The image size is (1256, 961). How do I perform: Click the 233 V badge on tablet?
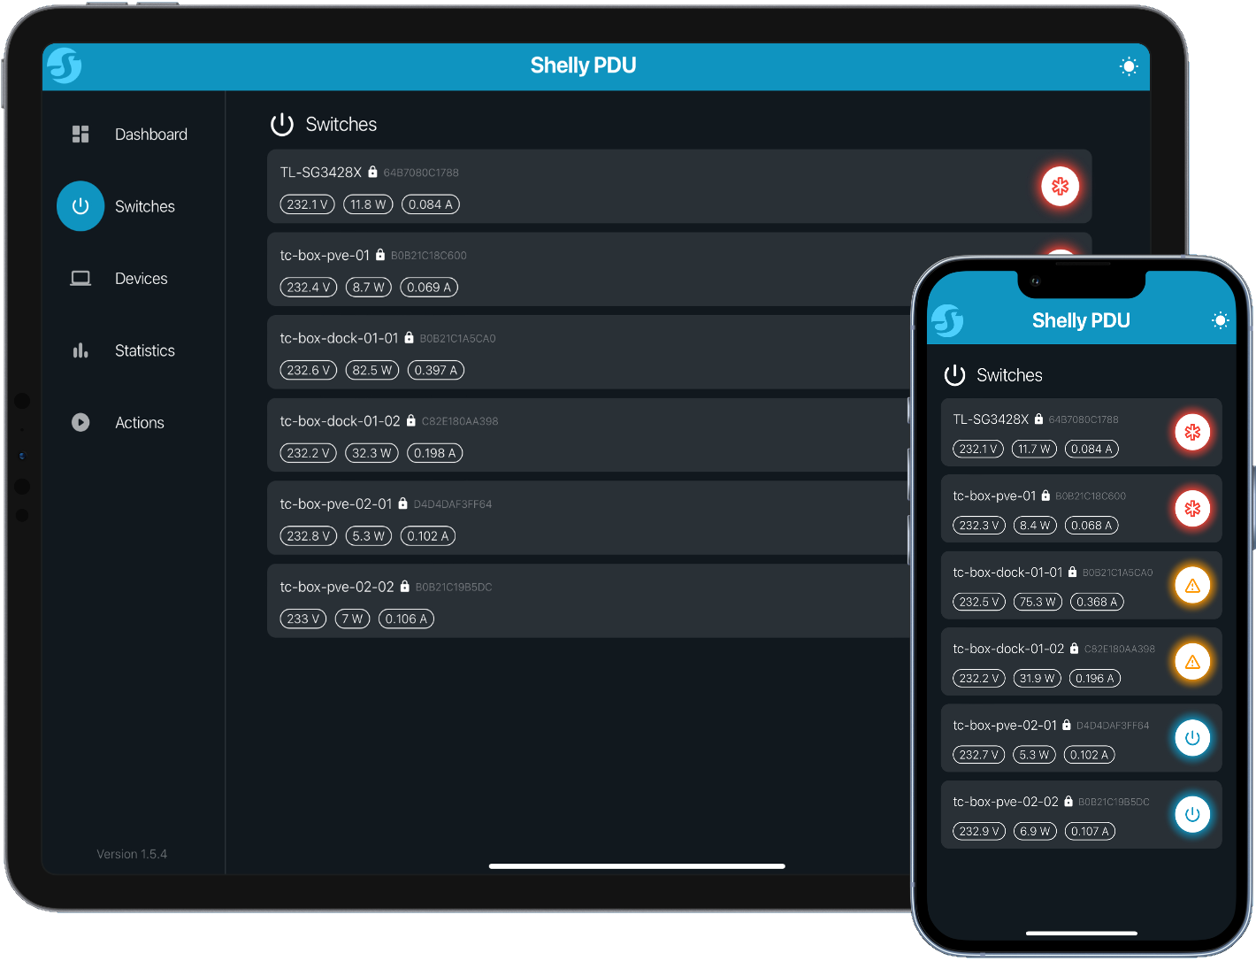303,619
